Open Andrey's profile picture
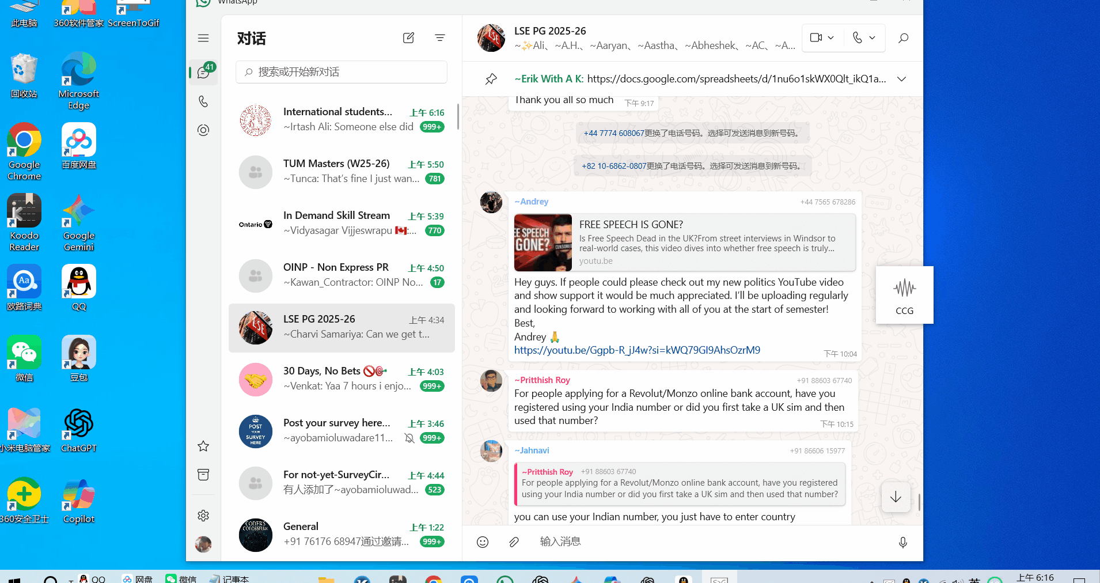The height and width of the screenshot is (583, 1100). tap(491, 202)
